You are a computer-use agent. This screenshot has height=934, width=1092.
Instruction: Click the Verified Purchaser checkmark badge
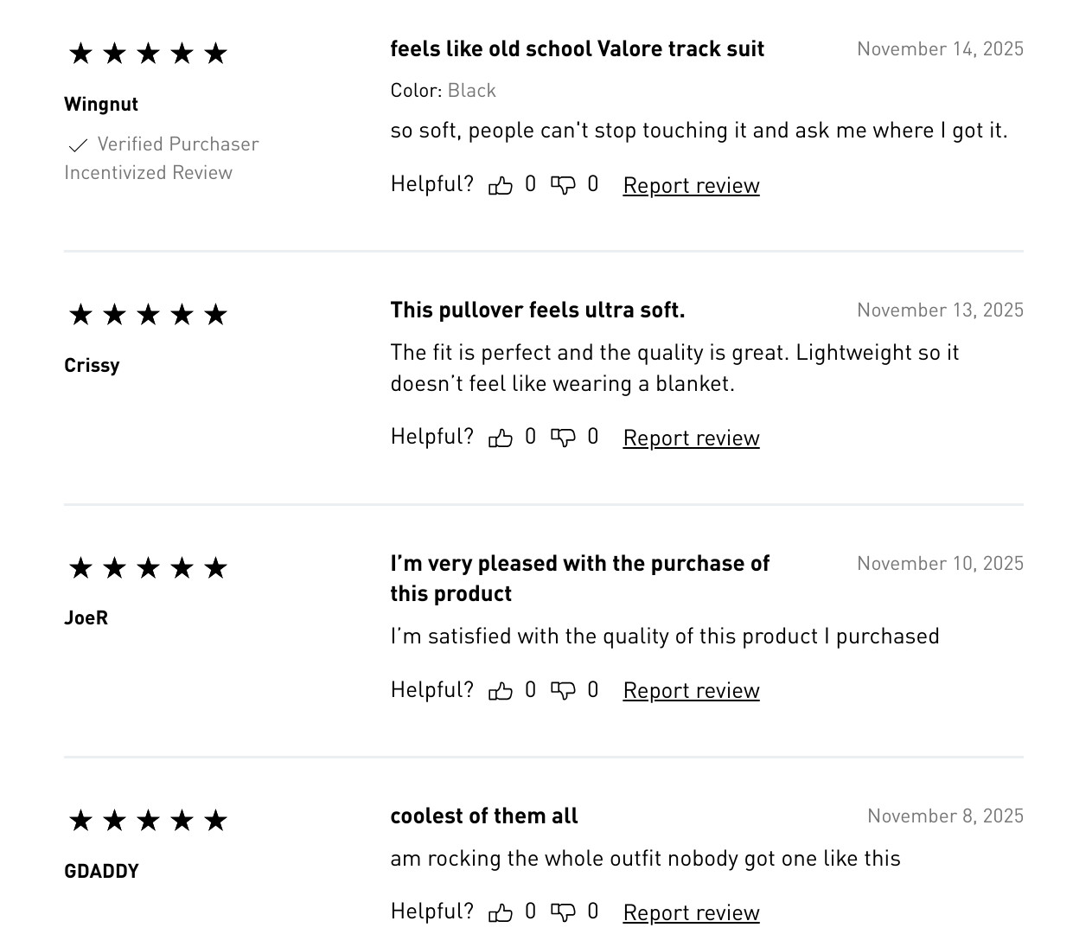(78, 145)
